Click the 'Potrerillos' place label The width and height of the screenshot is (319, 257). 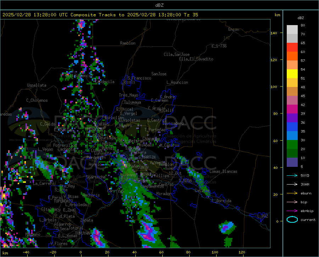click(x=65, y=145)
